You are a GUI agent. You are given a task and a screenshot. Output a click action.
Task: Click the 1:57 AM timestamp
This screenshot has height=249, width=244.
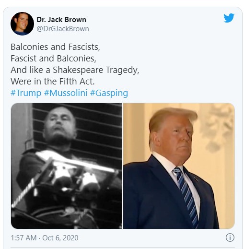tap(23, 237)
